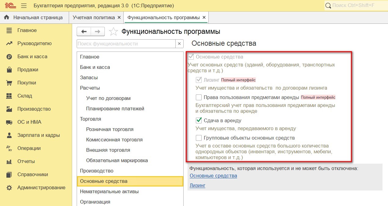This screenshot has height=206, width=388.
Task: Close the Учетная политика tab
Action: 119,18
